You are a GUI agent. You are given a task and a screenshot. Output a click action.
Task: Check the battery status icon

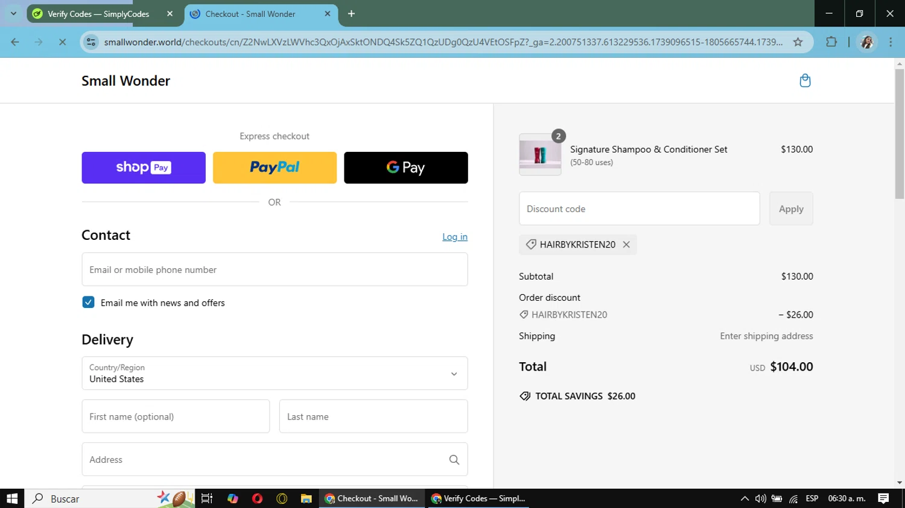[x=776, y=498]
